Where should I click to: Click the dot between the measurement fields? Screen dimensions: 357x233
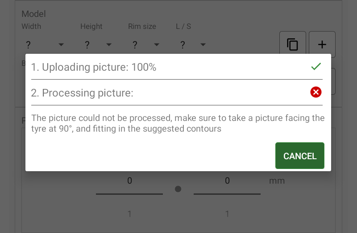178,189
